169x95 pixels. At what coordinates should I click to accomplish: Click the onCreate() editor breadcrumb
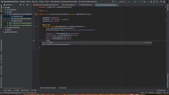coord(63,88)
